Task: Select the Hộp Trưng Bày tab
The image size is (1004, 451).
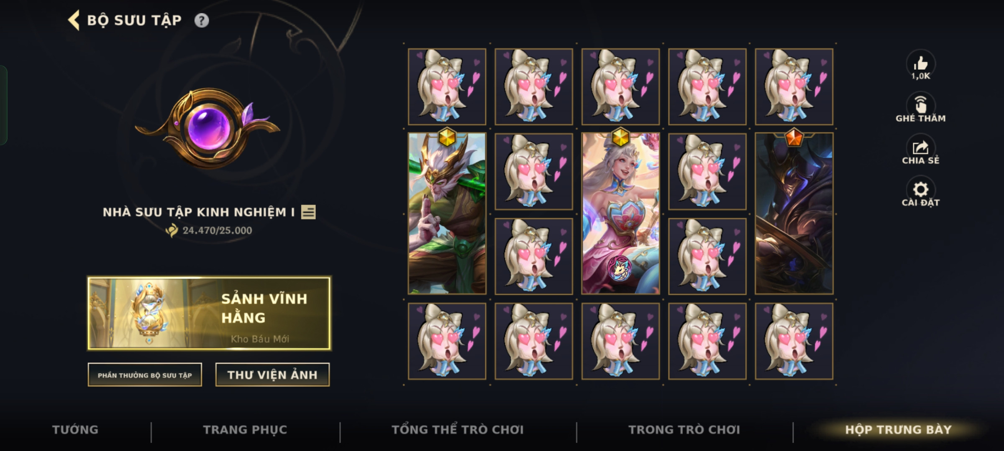Action: [898, 430]
